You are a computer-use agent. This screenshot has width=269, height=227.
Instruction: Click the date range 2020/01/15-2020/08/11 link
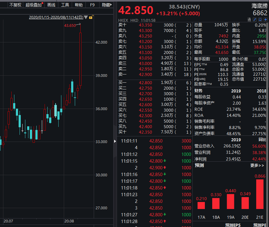pyautogui.click(x=56, y=17)
